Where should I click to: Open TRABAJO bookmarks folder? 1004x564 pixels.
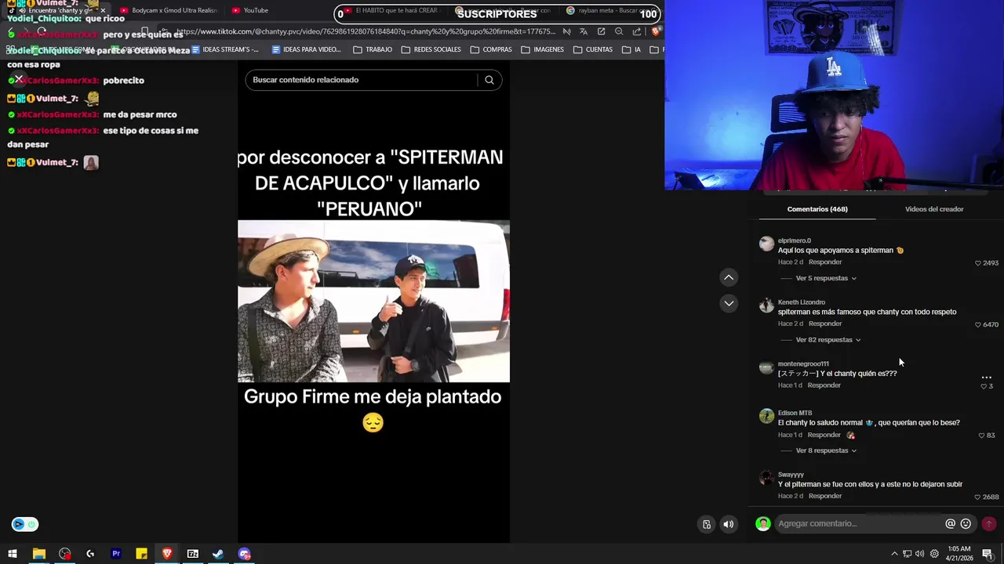pos(373,49)
